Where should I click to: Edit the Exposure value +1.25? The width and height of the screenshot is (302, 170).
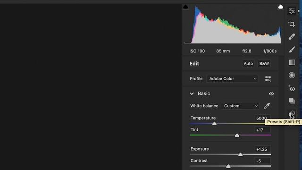point(262,149)
